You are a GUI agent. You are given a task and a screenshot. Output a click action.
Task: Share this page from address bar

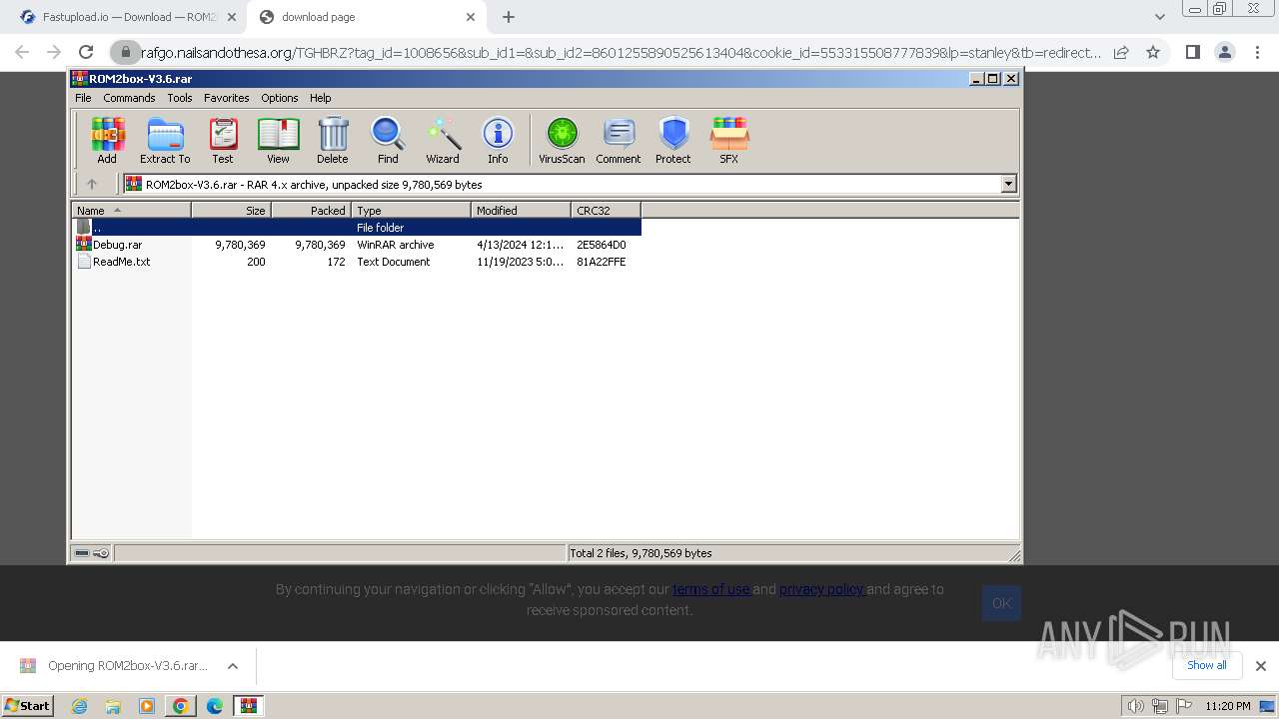[x=1121, y=52]
